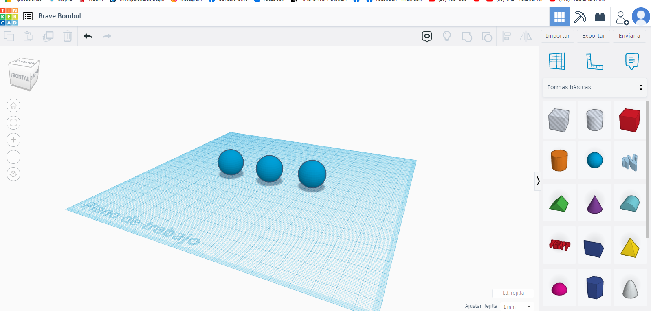Open the user profile avatar menu
Image resolution: width=651 pixels, height=311 pixels.
click(641, 17)
